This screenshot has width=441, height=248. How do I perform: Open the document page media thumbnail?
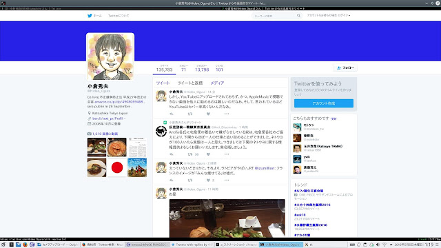point(137,147)
